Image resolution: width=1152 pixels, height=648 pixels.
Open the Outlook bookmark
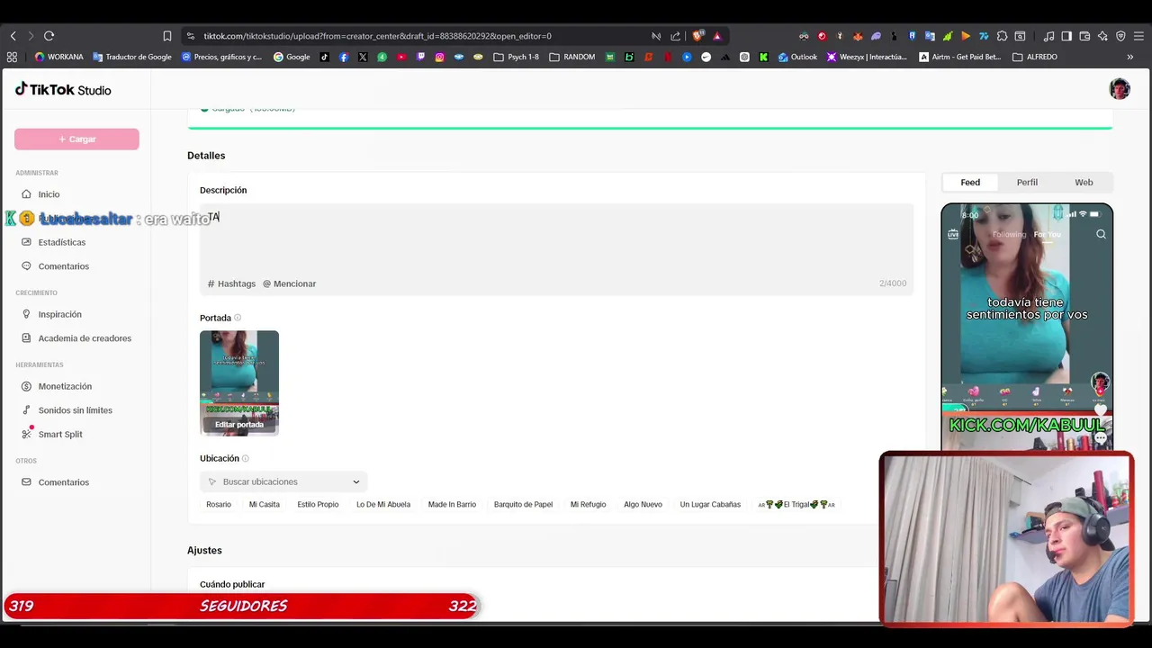click(x=797, y=57)
